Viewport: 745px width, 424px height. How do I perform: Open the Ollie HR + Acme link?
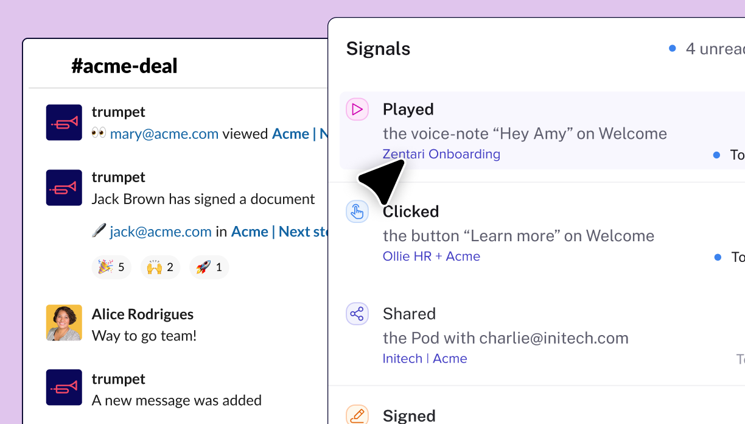432,256
